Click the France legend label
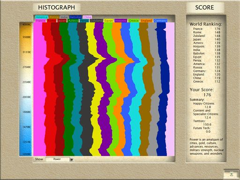Screen dimensions: 240x180 (41, 21)
